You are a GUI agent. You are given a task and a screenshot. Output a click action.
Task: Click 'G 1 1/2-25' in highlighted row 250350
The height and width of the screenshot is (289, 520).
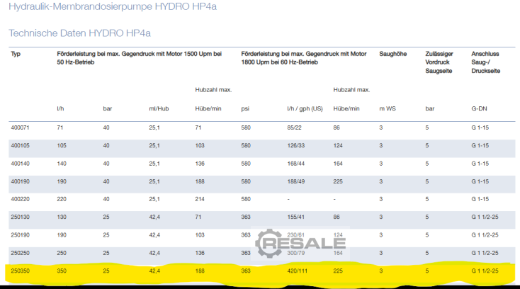485,271
